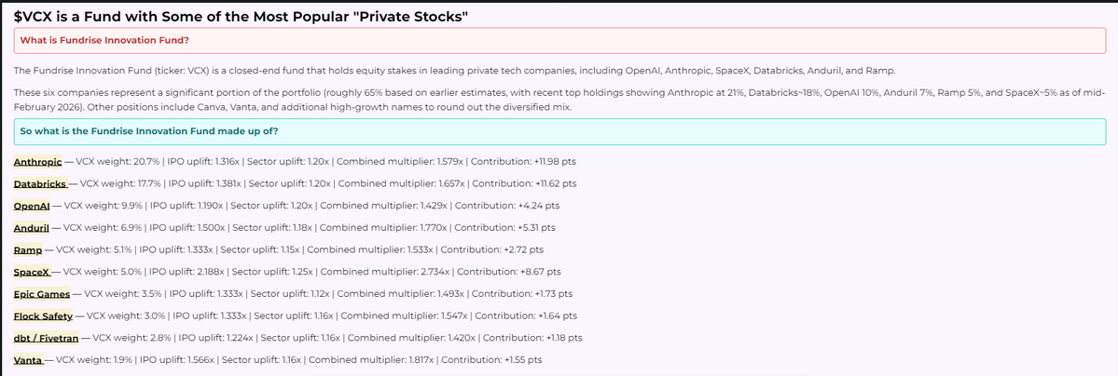Click the Databricks link

[x=39, y=183]
